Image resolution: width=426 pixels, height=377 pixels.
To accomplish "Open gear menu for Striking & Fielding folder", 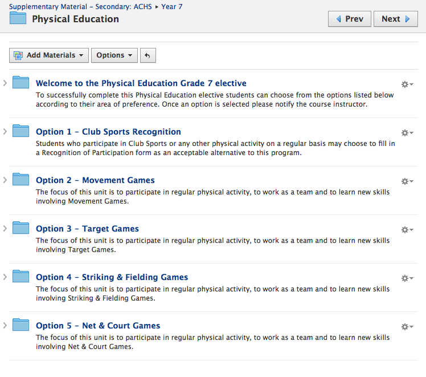I will point(407,278).
